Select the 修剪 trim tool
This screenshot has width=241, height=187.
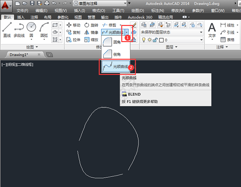click(109, 25)
